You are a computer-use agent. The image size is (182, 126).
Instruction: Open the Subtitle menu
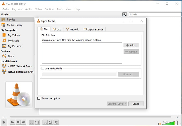click(x=49, y=9)
